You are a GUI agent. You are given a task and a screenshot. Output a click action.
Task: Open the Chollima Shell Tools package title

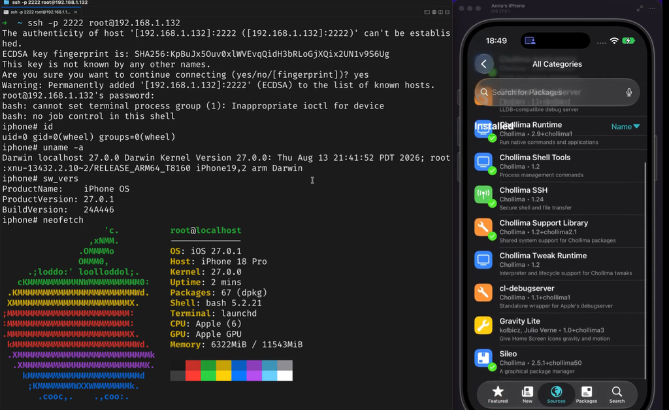(535, 158)
